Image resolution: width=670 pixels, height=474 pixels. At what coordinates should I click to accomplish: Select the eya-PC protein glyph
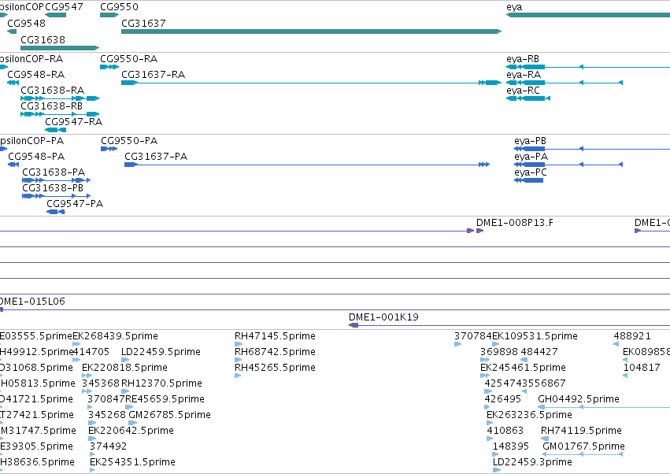528,180
